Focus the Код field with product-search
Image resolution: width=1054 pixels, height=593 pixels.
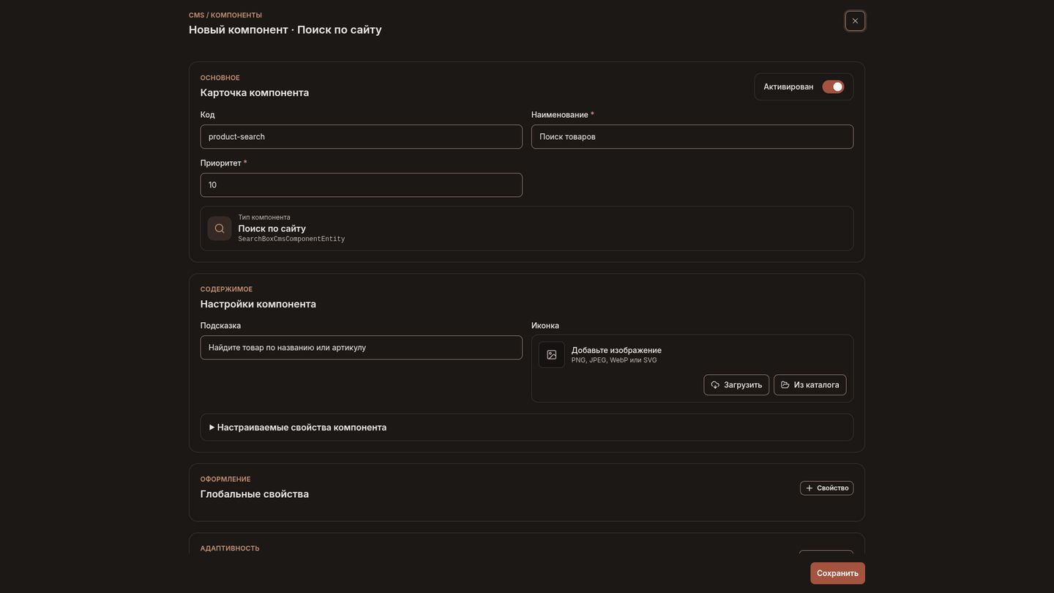pyautogui.click(x=362, y=137)
